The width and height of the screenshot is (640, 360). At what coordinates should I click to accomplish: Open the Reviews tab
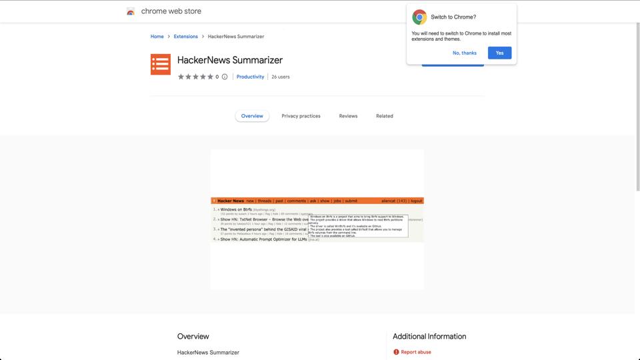348,116
